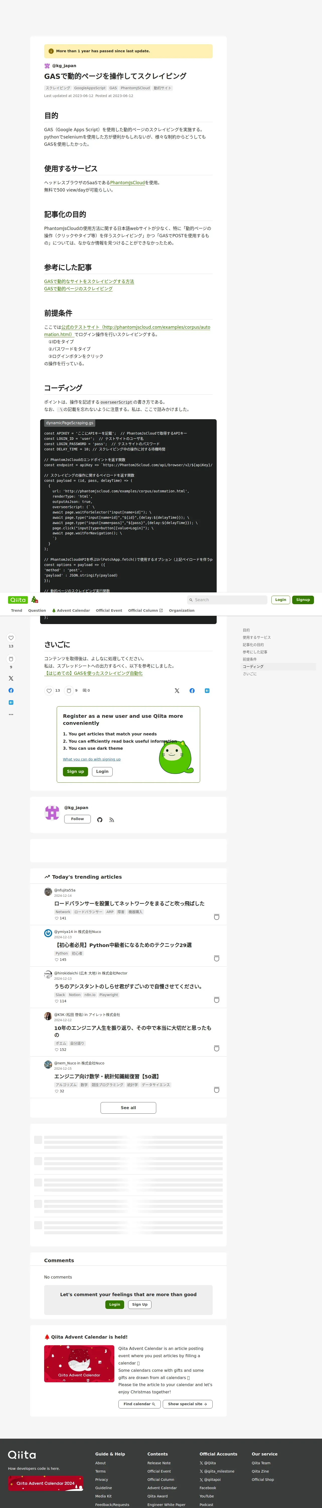Share to Hatena Bookmark from the left sidebar
Image resolution: width=322 pixels, height=1508 pixels.
tap(11, 702)
